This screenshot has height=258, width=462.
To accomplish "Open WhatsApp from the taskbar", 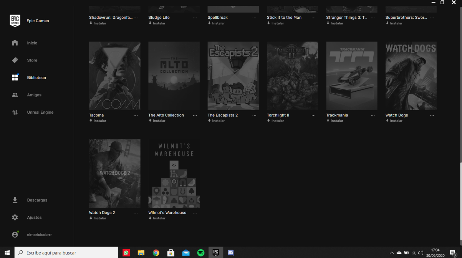I will click(x=126, y=253).
